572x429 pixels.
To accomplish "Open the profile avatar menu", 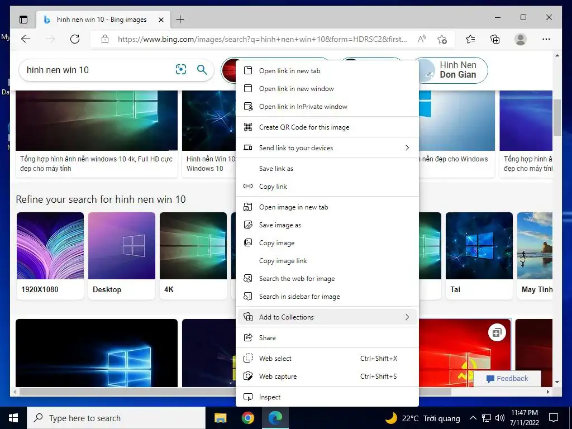I will [x=521, y=39].
